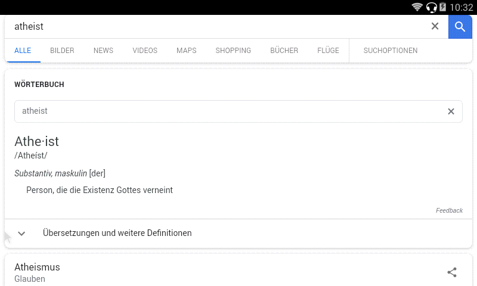Open Übersetzungen und weitere Definitionen

point(117,233)
